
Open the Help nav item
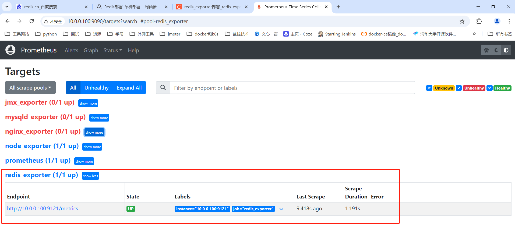pos(133,50)
